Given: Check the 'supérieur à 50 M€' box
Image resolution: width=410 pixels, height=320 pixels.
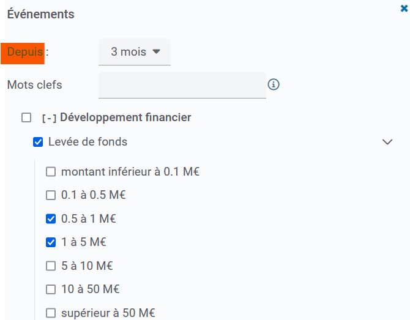Looking at the screenshot, I should tap(51, 313).
